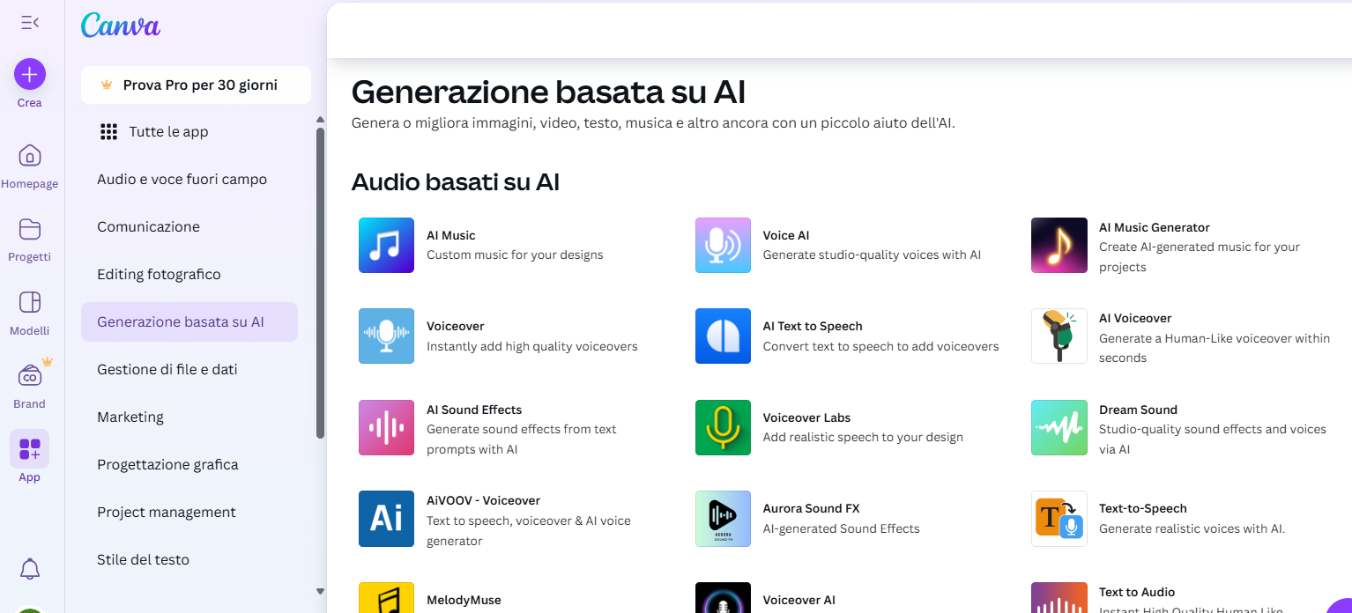The image size is (1352, 613).
Task: Open the AI Text to Speech title
Action: [x=813, y=326]
